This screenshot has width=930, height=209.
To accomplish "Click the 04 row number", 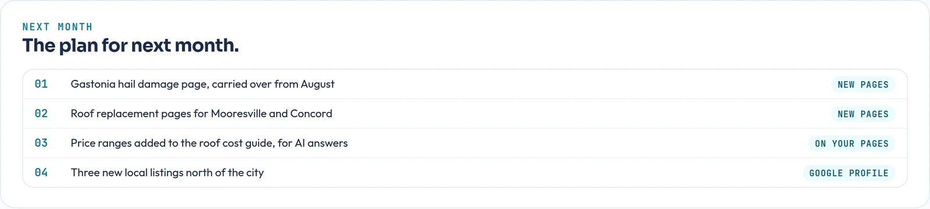I will [x=41, y=172].
